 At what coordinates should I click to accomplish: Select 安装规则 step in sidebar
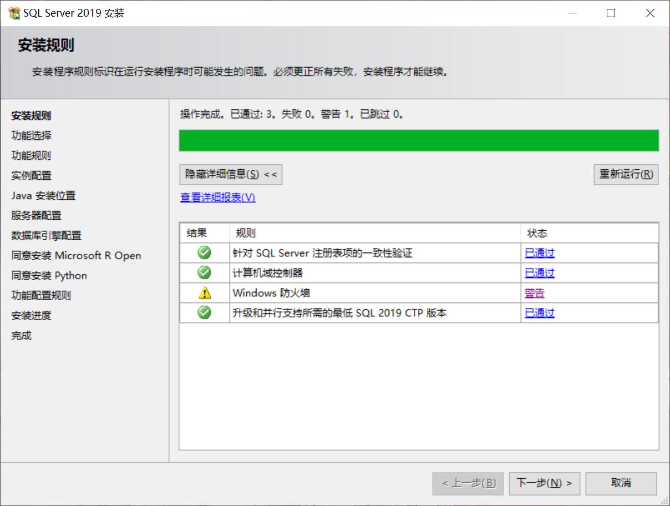pos(31,116)
